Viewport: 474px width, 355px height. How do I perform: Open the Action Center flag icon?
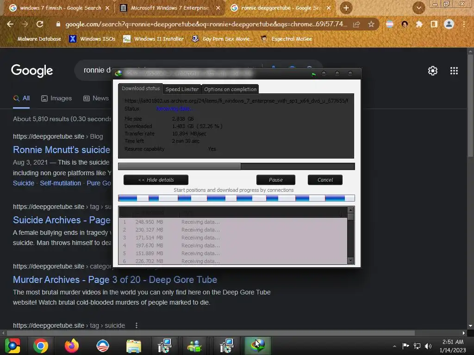(405, 346)
